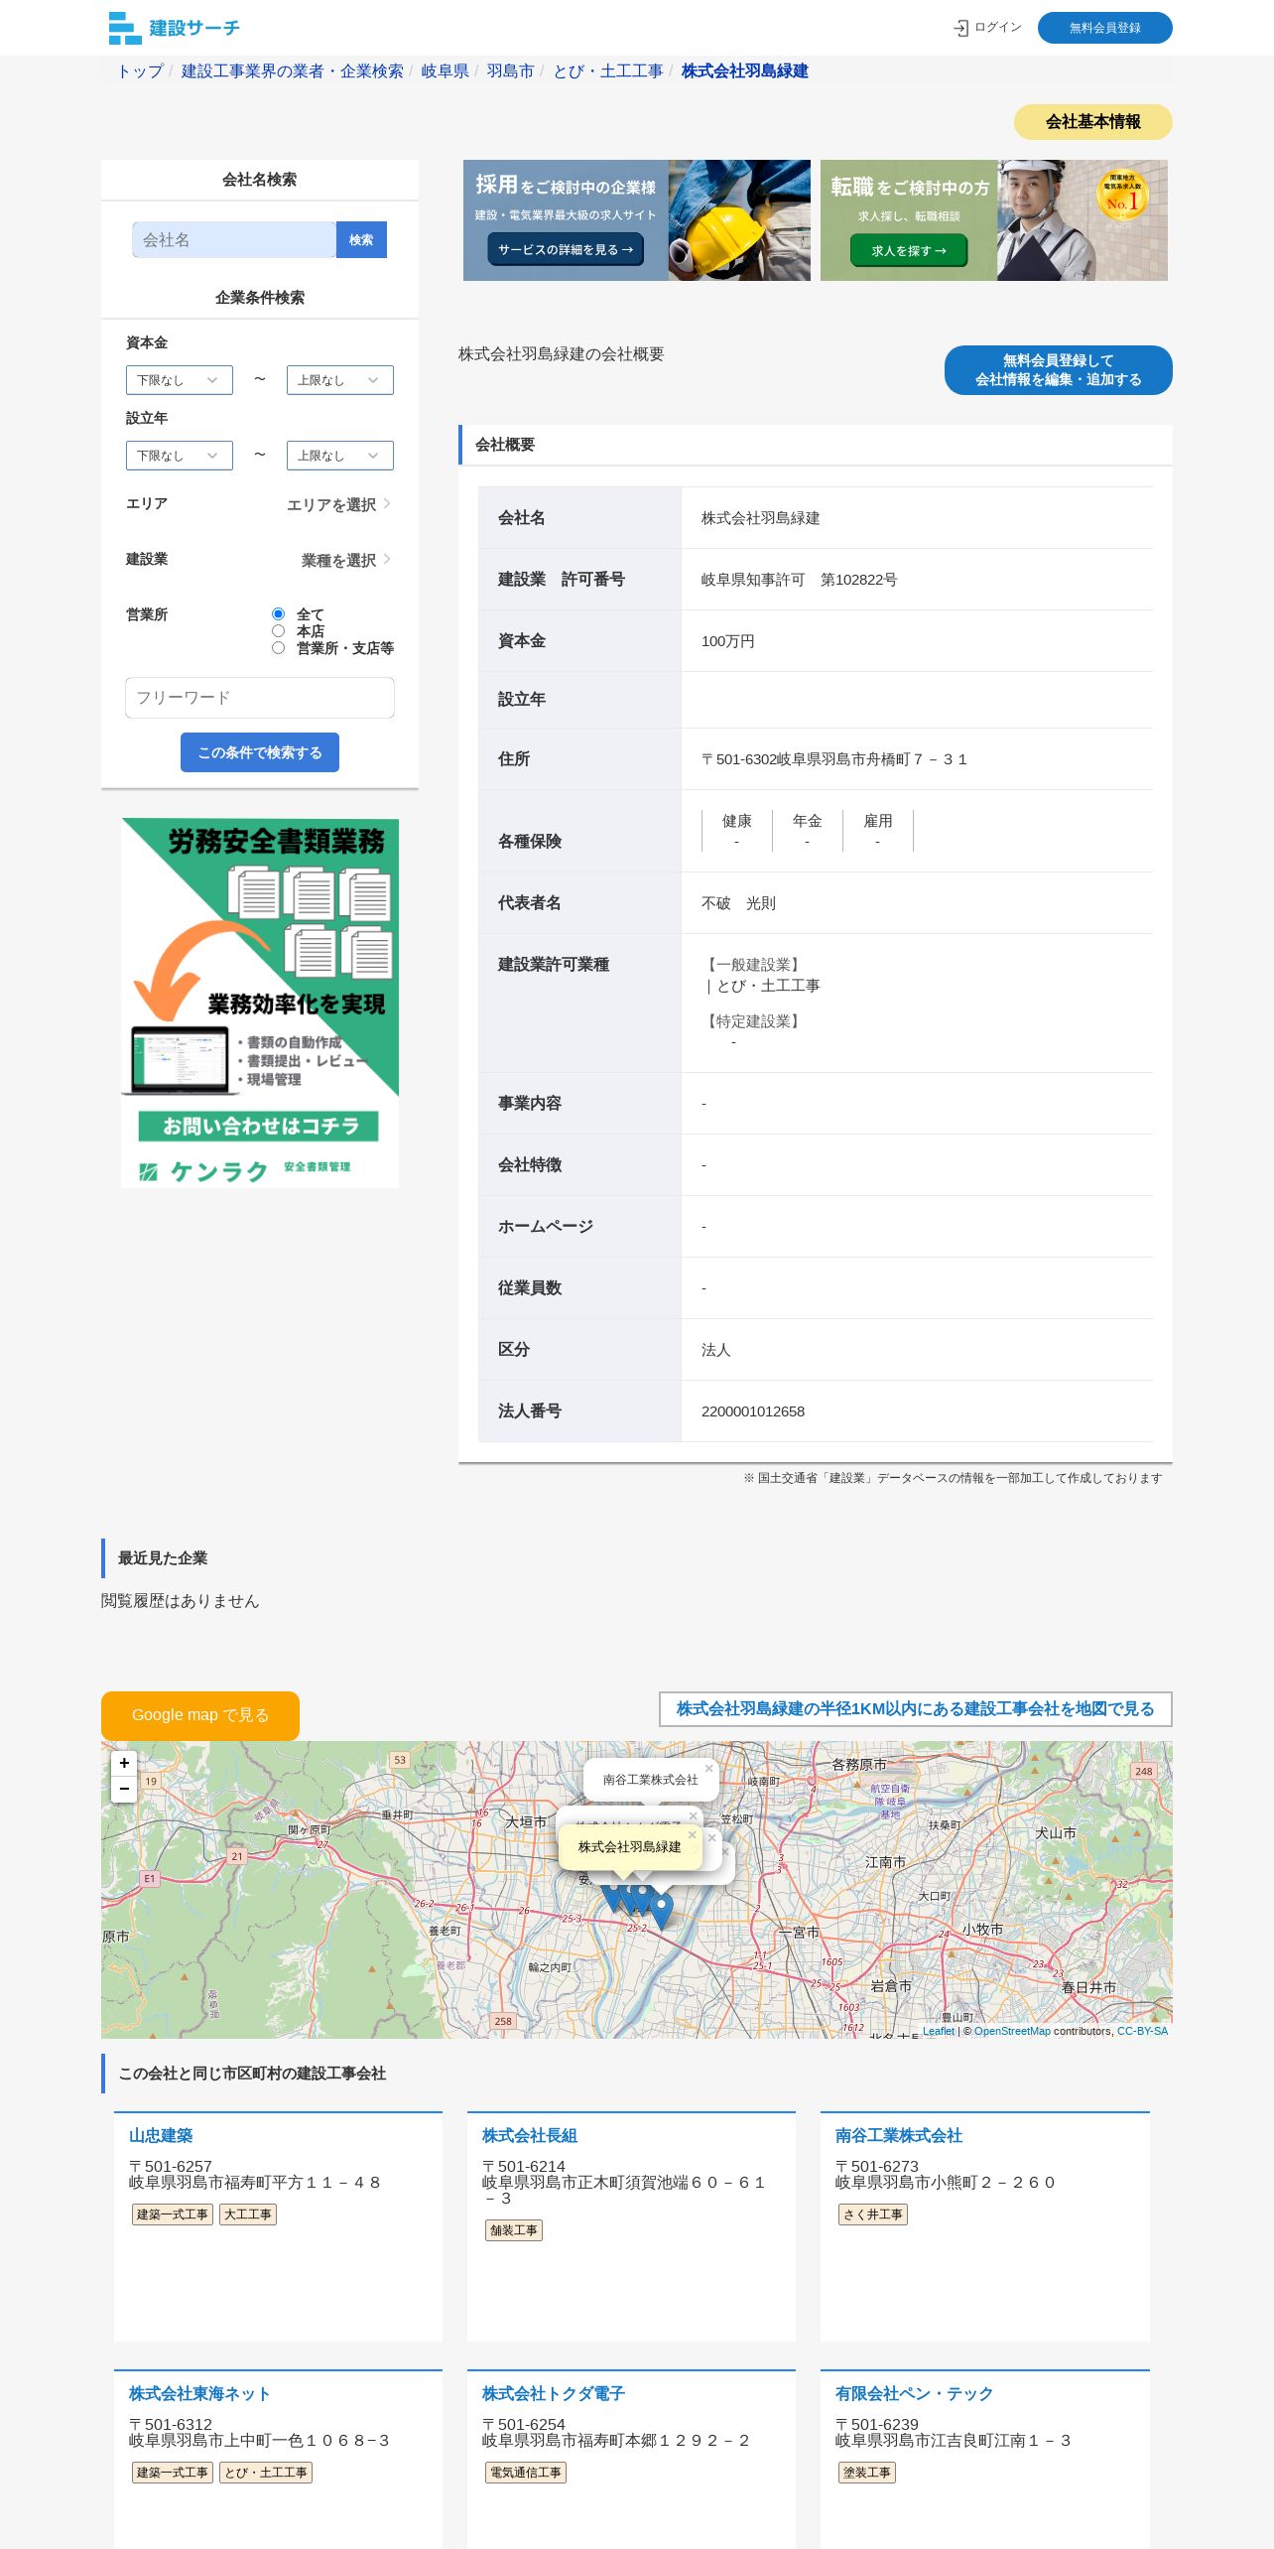Close the 南谷工業株式会社 map popup
This screenshot has width=1274, height=2549.
pos(708,1768)
